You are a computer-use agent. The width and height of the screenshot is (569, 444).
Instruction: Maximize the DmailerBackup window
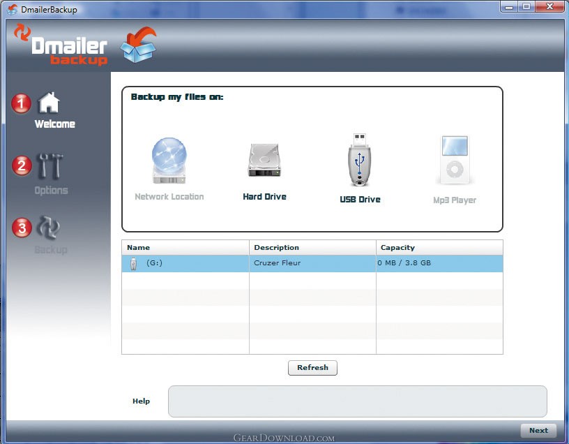pyautogui.click(x=526, y=7)
